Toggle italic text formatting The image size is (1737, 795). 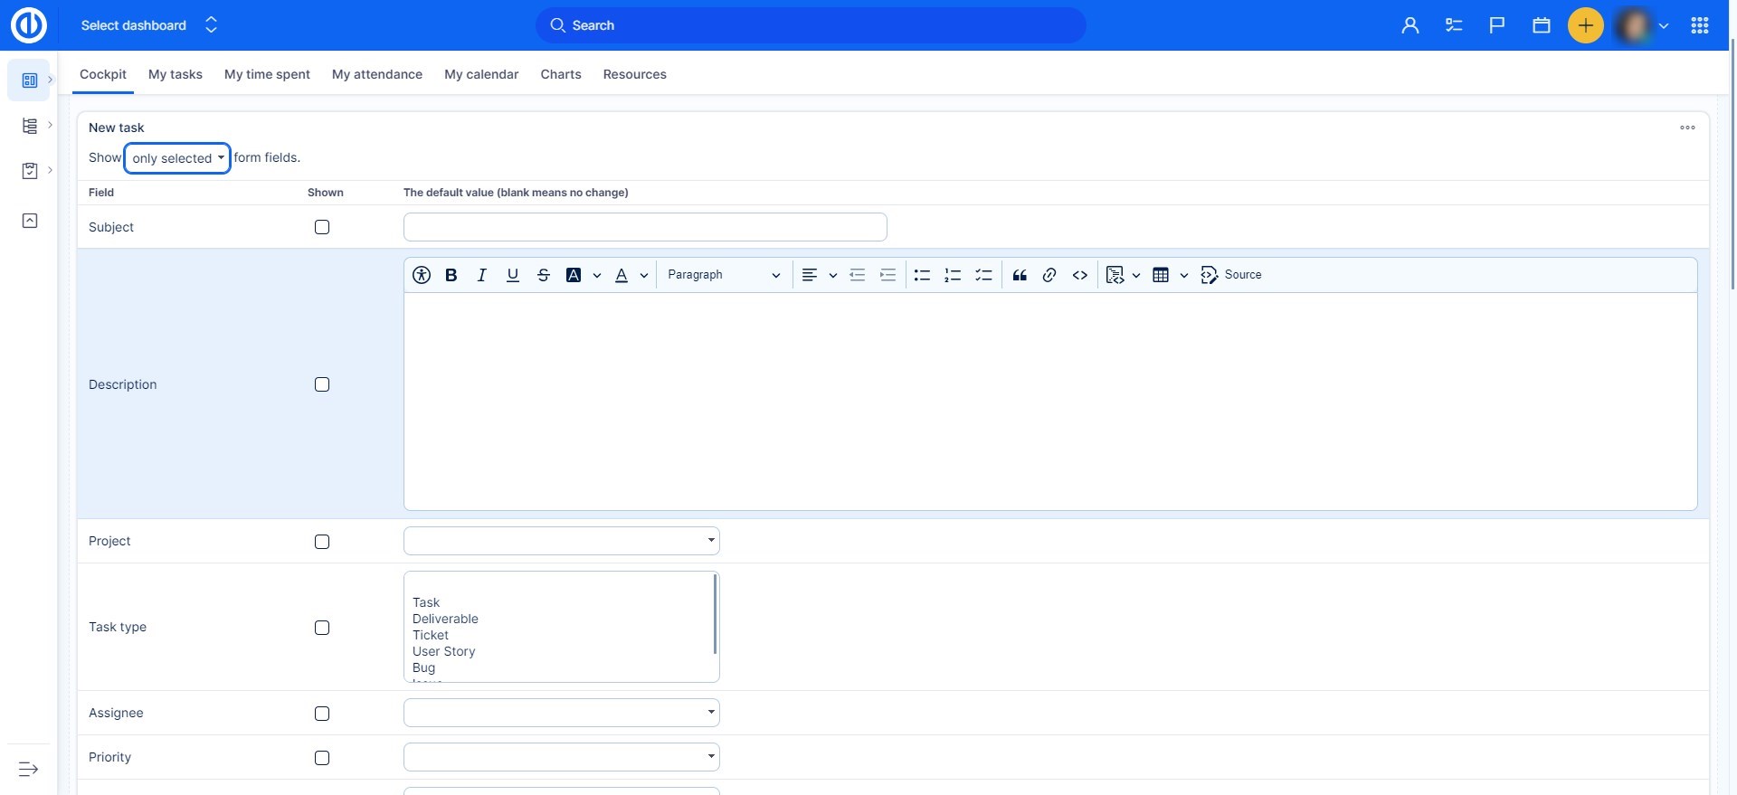click(481, 275)
